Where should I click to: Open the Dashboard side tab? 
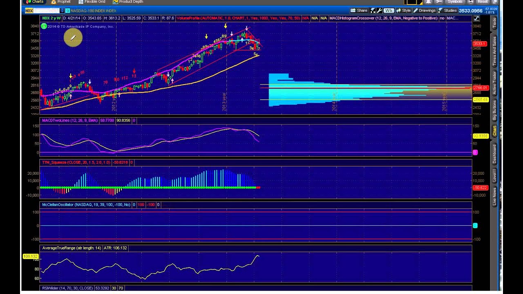494,154
